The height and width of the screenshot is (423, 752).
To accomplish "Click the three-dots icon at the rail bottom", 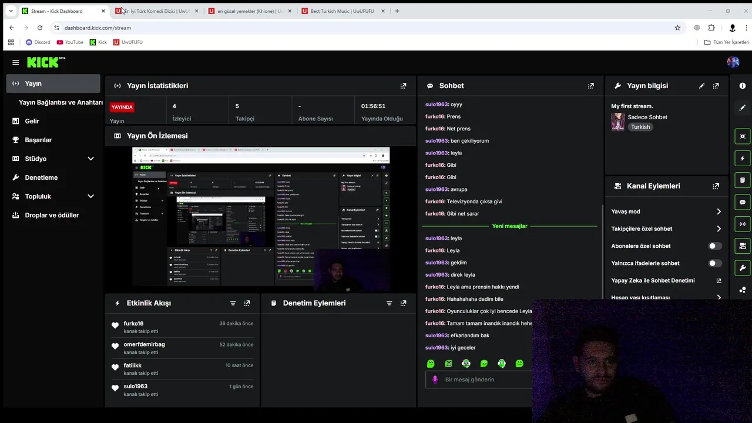I will click(x=743, y=290).
